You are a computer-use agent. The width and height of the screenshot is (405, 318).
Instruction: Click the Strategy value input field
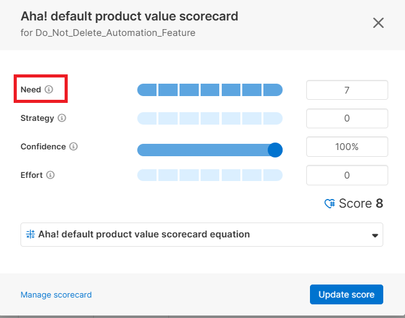pos(347,118)
